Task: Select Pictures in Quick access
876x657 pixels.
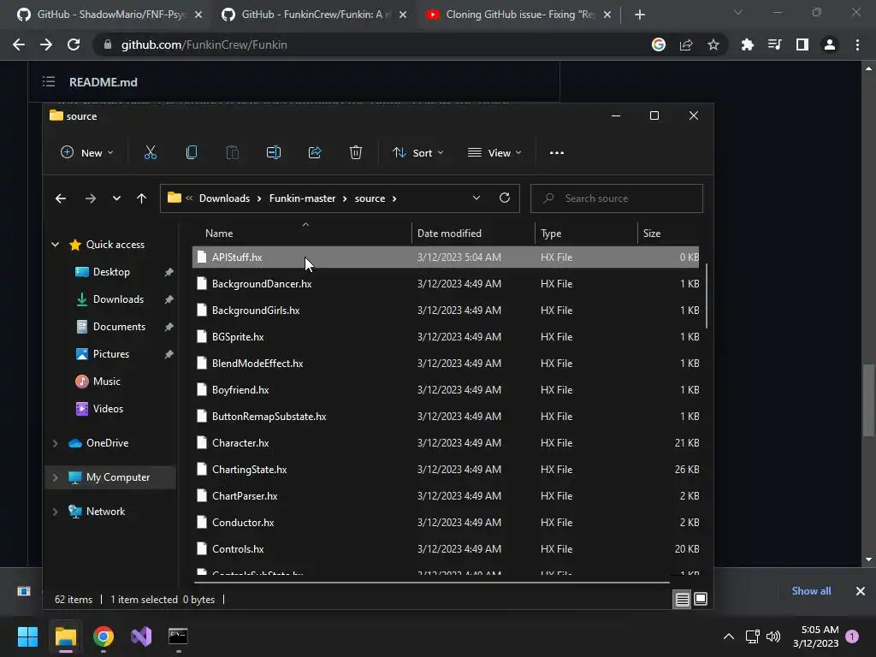Action: (x=111, y=354)
